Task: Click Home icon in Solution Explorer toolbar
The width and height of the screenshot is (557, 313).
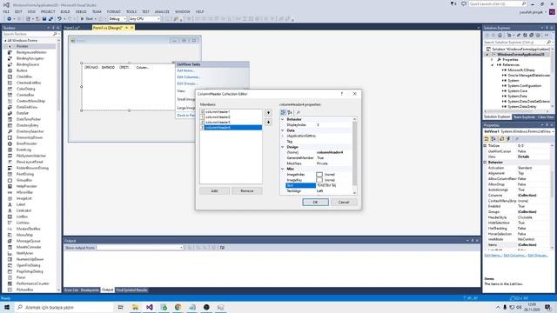Action: click(500, 35)
